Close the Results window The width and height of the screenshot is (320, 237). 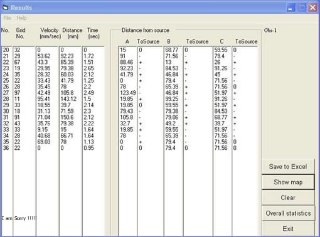click(312, 8)
